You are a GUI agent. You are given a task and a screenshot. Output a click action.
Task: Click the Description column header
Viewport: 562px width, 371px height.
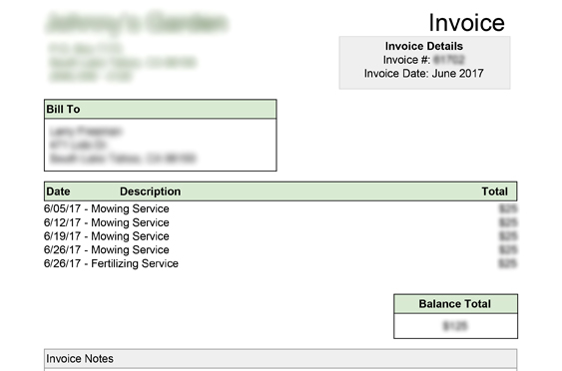[x=150, y=191]
